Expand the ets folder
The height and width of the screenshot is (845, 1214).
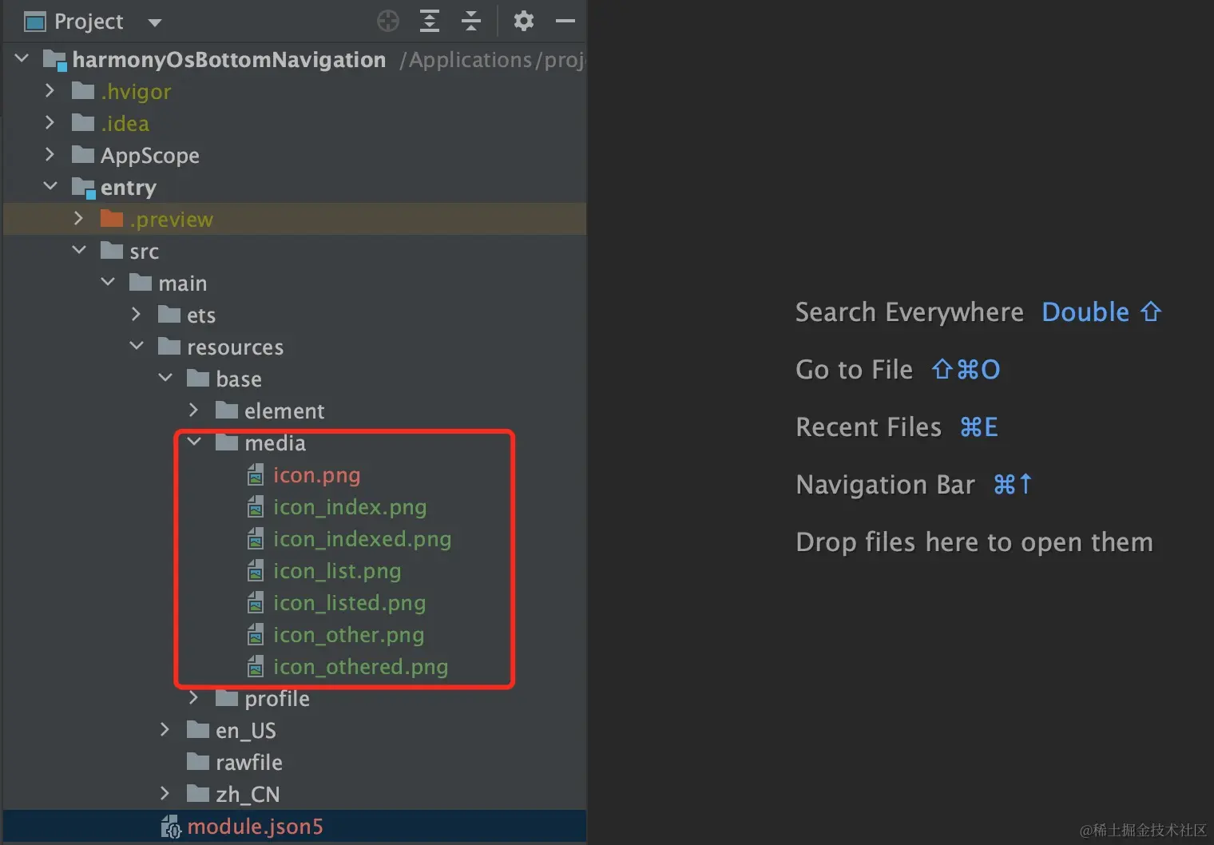tap(136, 315)
